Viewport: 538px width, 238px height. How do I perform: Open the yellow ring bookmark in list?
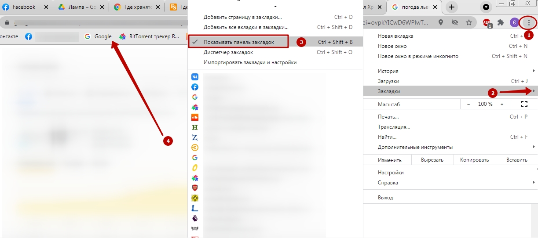coord(194,168)
